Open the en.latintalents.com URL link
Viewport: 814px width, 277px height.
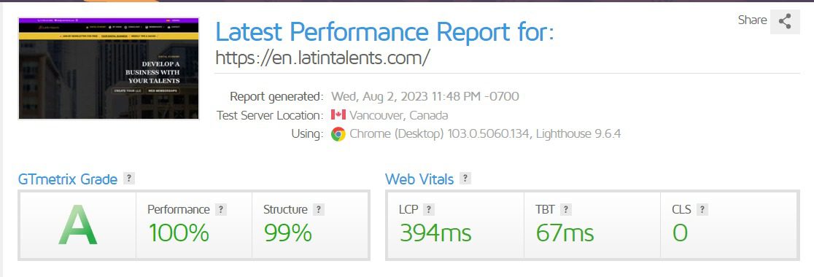(322, 58)
